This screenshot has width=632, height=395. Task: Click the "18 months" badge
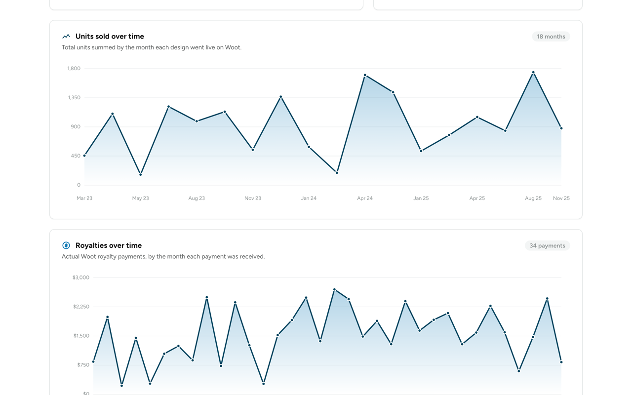pos(551,37)
